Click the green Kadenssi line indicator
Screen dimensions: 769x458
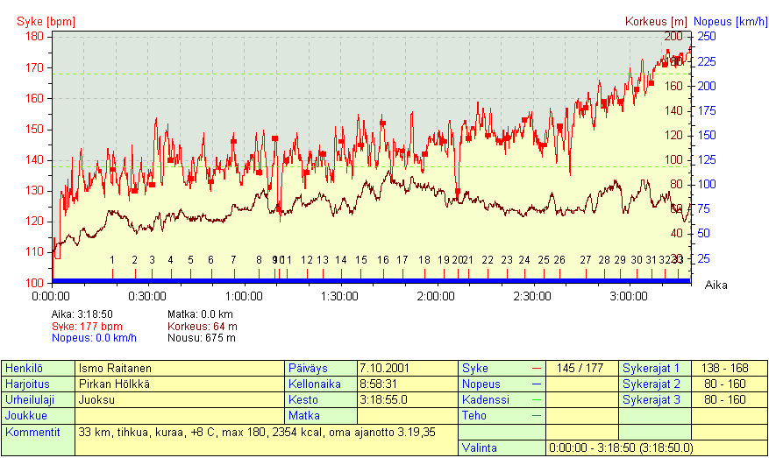click(x=536, y=400)
